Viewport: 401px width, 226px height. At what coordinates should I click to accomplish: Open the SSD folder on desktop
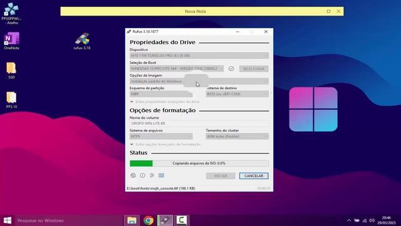click(x=11, y=70)
